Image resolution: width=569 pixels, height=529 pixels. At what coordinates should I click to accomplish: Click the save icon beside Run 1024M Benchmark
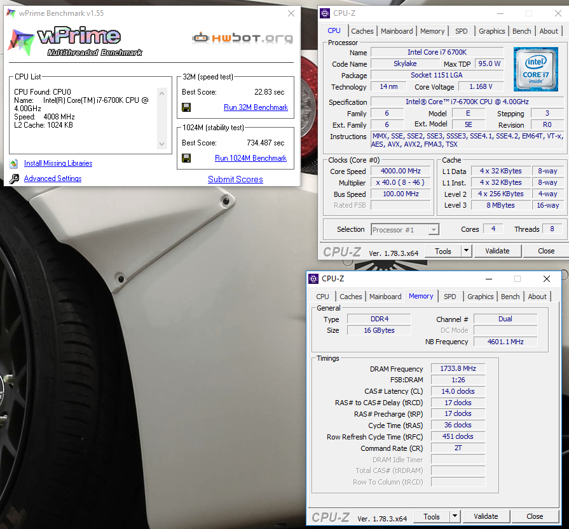(x=186, y=158)
